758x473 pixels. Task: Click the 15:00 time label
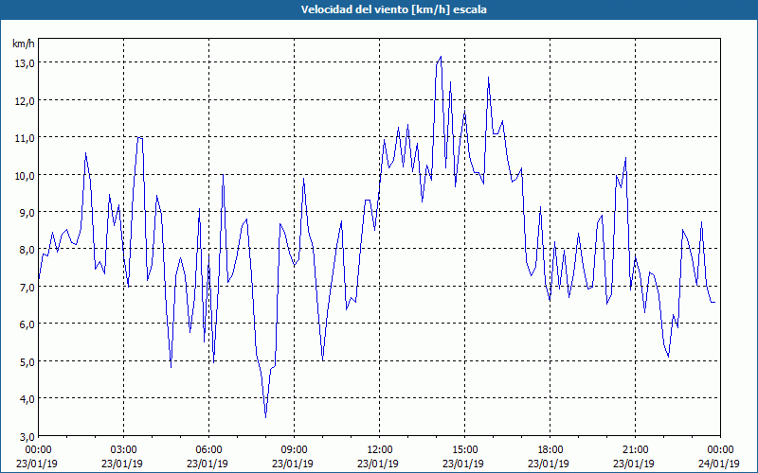(464, 450)
